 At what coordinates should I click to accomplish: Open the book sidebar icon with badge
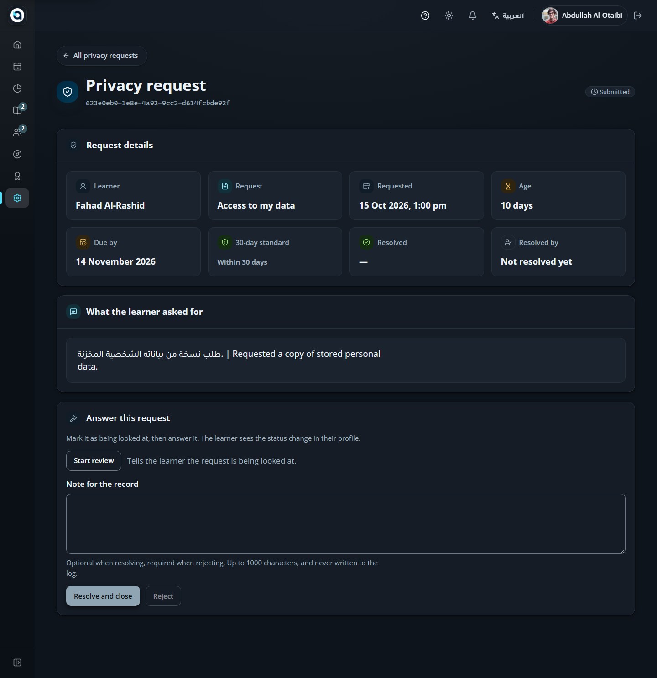point(17,110)
